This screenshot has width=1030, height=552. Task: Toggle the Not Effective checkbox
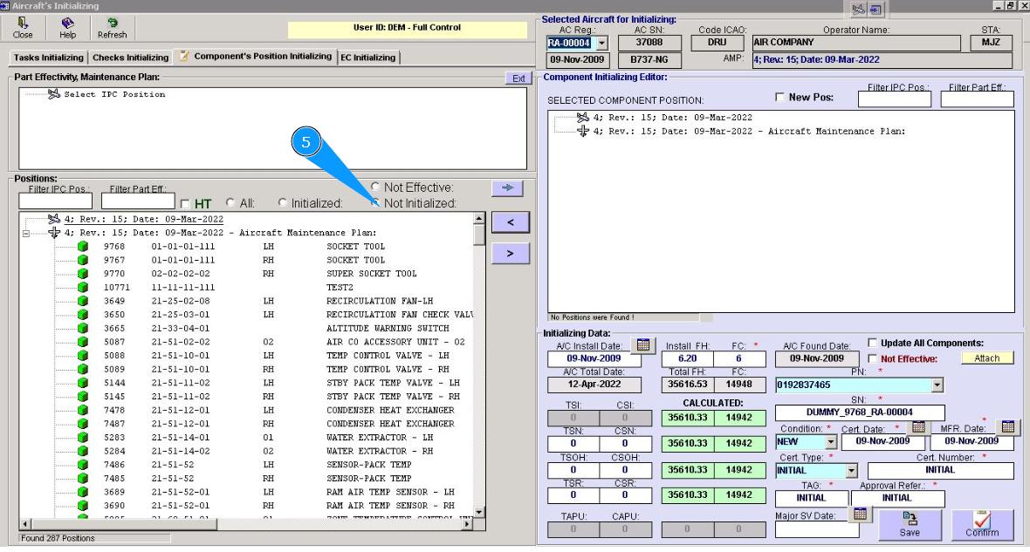872,358
